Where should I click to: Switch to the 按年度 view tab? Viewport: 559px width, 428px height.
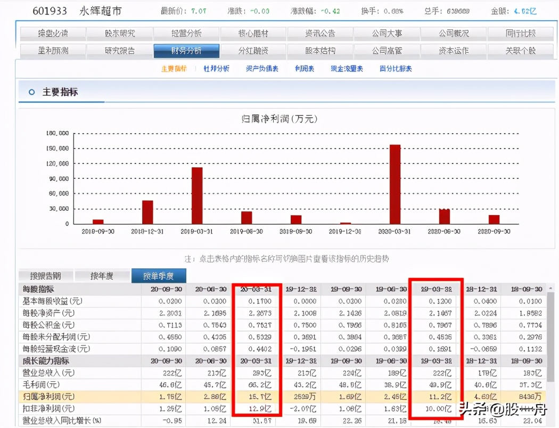[102, 276]
